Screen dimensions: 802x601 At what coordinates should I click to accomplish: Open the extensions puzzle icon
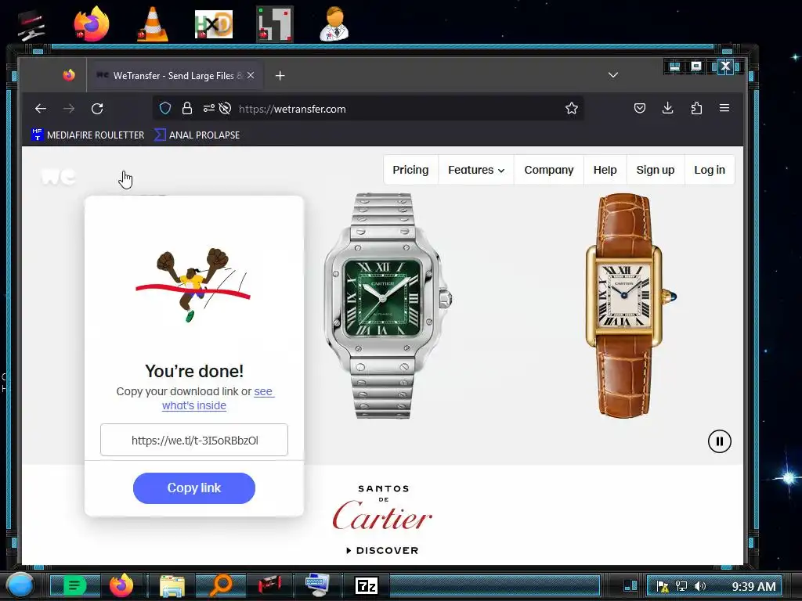point(696,108)
